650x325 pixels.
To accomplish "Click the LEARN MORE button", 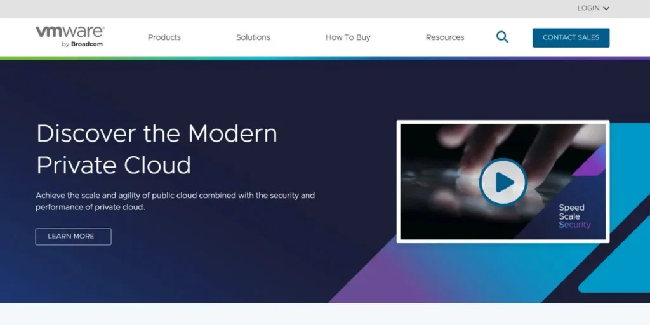I will [73, 236].
